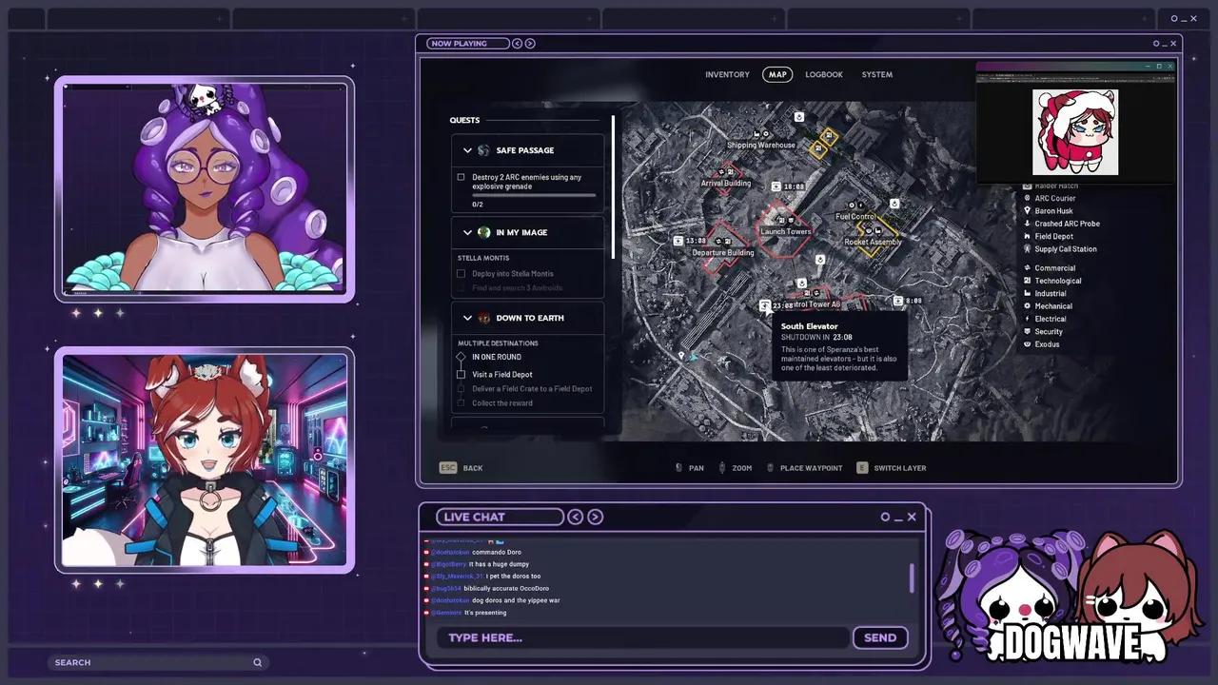Click the Supply Call Station legend icon
This screenshot has width=1218, height=685.
point(1027,248)
